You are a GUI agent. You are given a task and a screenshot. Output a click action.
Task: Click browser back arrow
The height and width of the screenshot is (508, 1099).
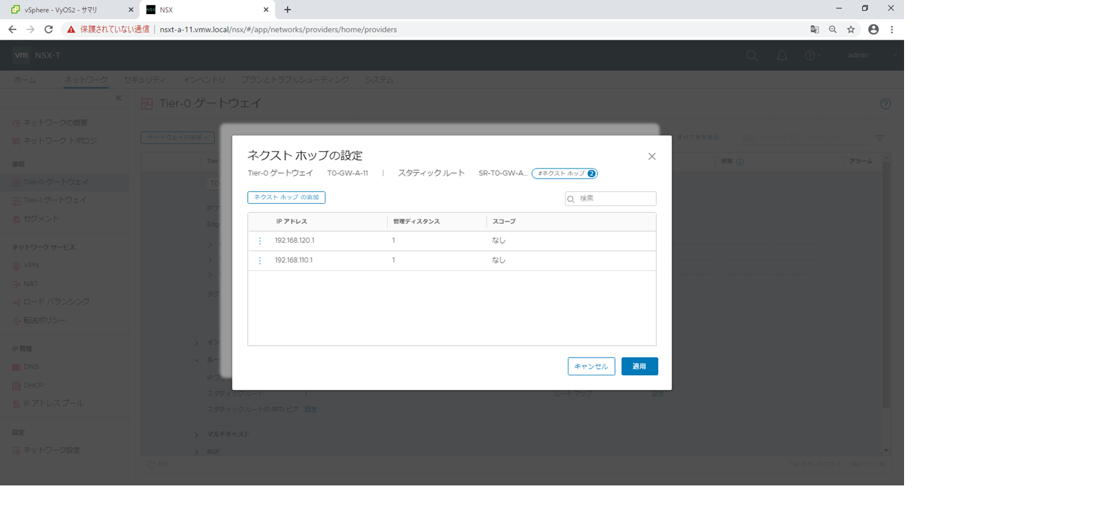[x=12, y=30]
